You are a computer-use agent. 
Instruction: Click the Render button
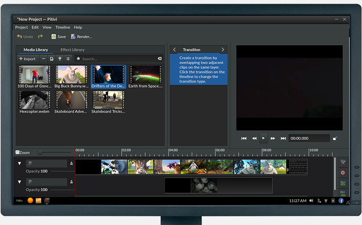click(81, 37)
